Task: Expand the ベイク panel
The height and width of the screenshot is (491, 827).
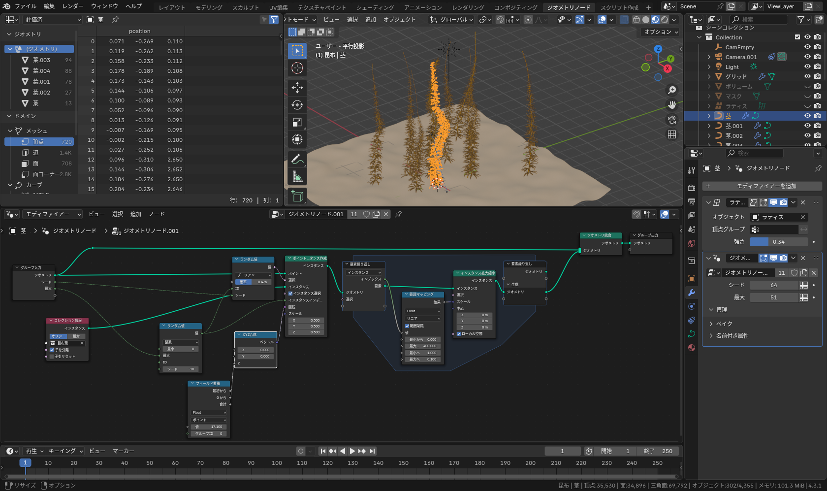Action: [724, 324]
